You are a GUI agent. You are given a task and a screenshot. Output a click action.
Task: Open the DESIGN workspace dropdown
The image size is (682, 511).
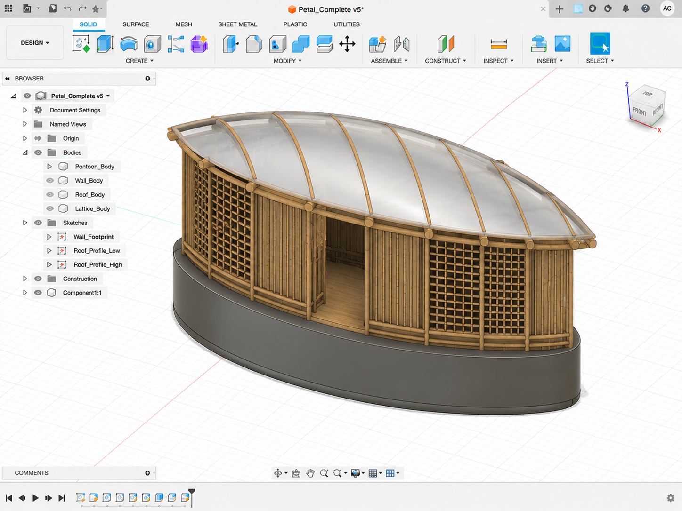35,43
